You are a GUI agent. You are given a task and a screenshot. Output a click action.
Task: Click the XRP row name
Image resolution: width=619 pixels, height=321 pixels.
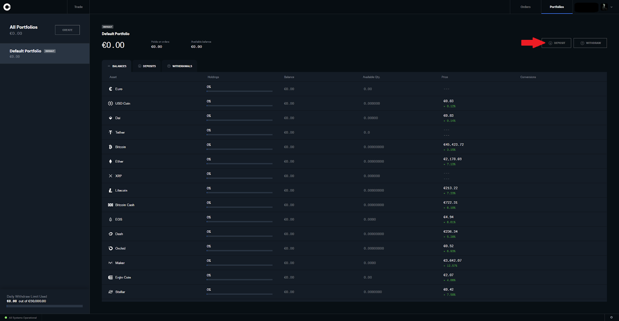click(118, 176)
